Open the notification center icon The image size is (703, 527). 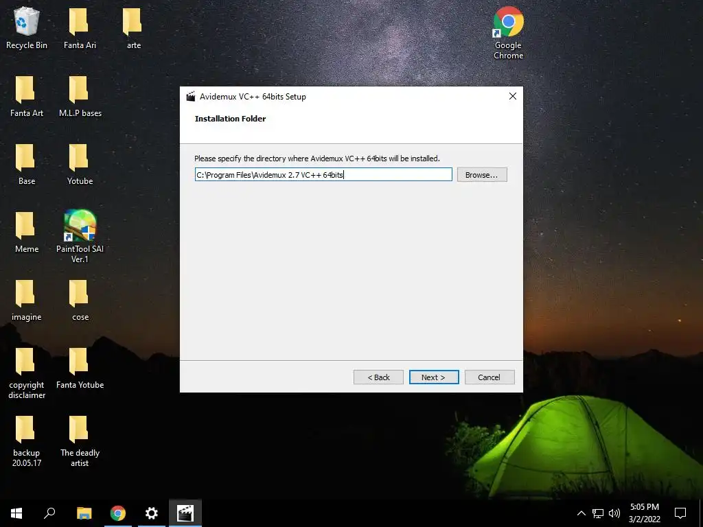[x=680, y=513]
